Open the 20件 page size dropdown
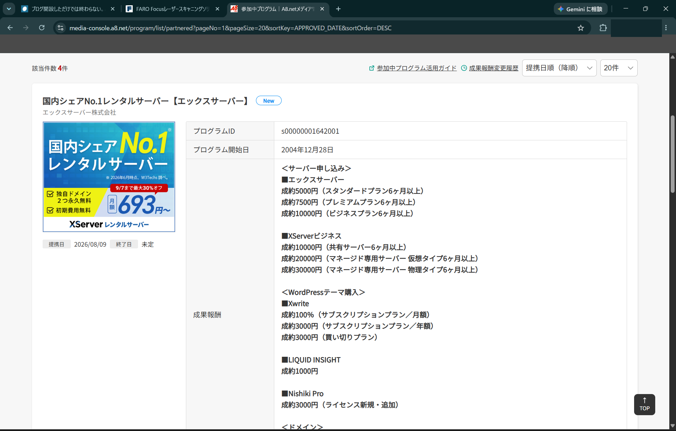Viewport: 676px width, 431px height. click(x=619, y=68)
